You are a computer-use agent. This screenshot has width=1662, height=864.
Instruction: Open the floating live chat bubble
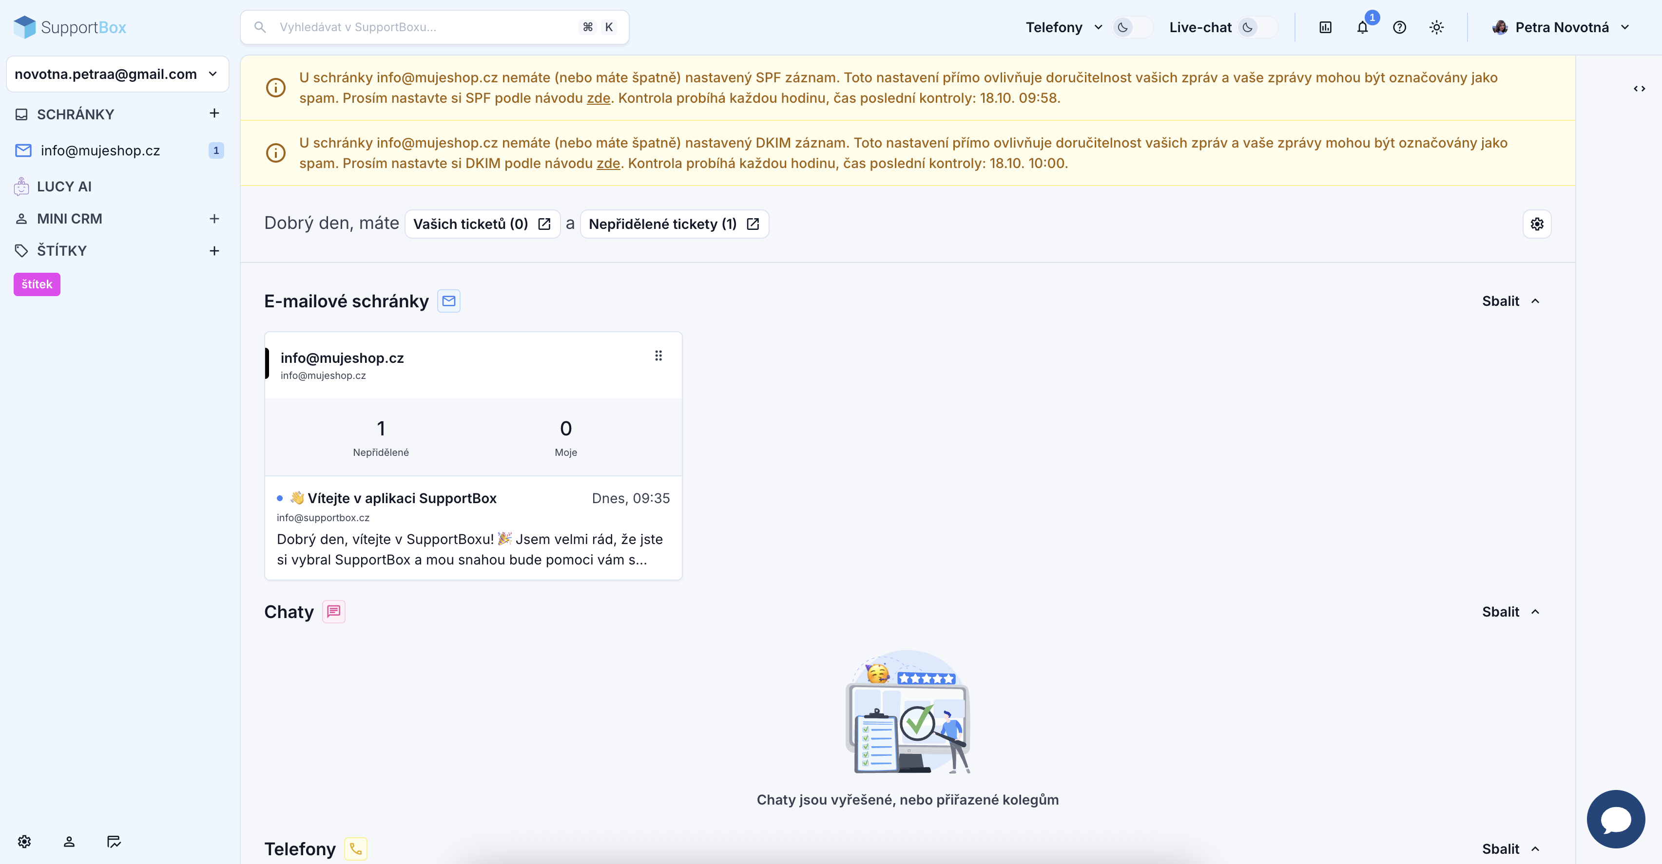click(x=1616, y=819)
